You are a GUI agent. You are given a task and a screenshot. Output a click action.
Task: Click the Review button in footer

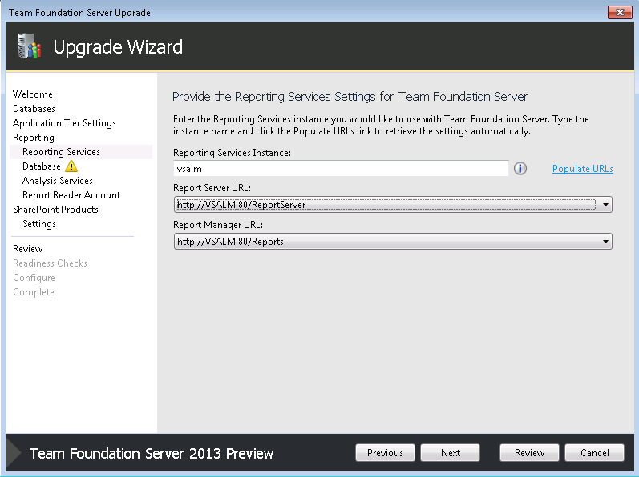pos(529,453)
